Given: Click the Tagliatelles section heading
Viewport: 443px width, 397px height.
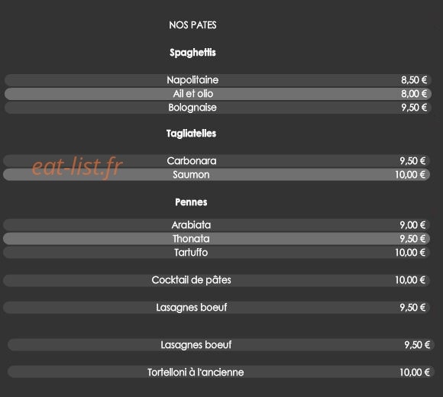Looking at the screenshot, I should pos(191,134).
